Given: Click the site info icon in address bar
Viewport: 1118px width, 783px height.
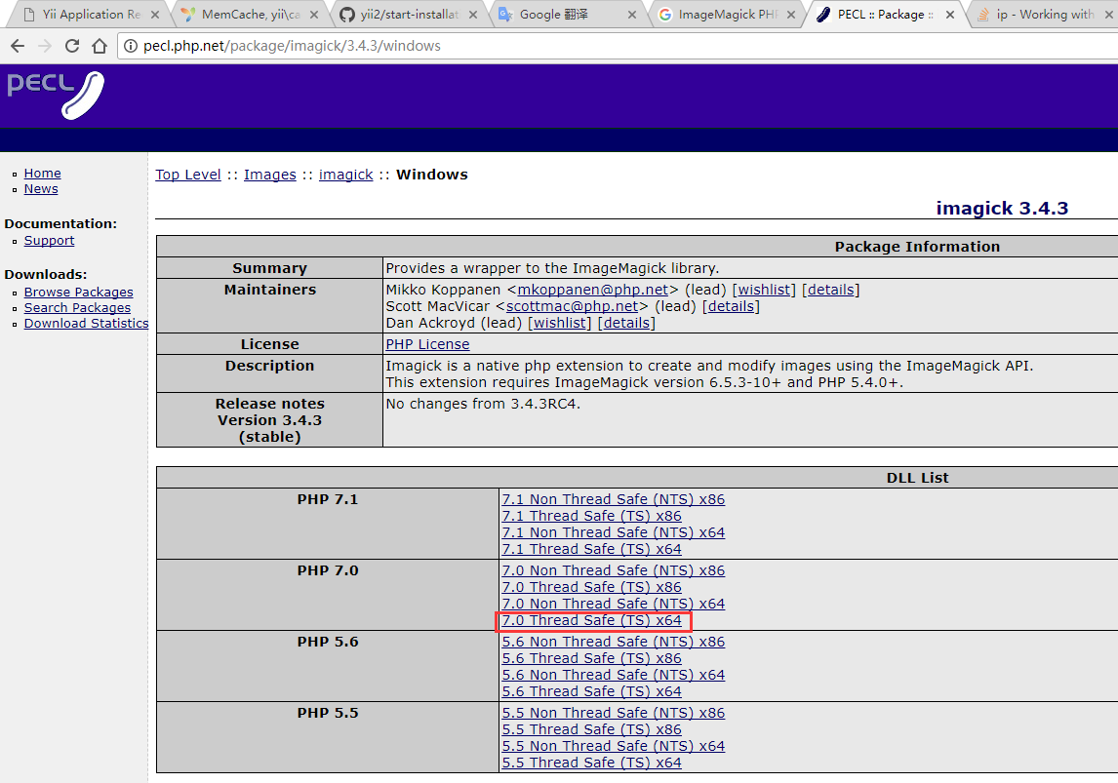Looking at the screenshot, I should [131, 46].
